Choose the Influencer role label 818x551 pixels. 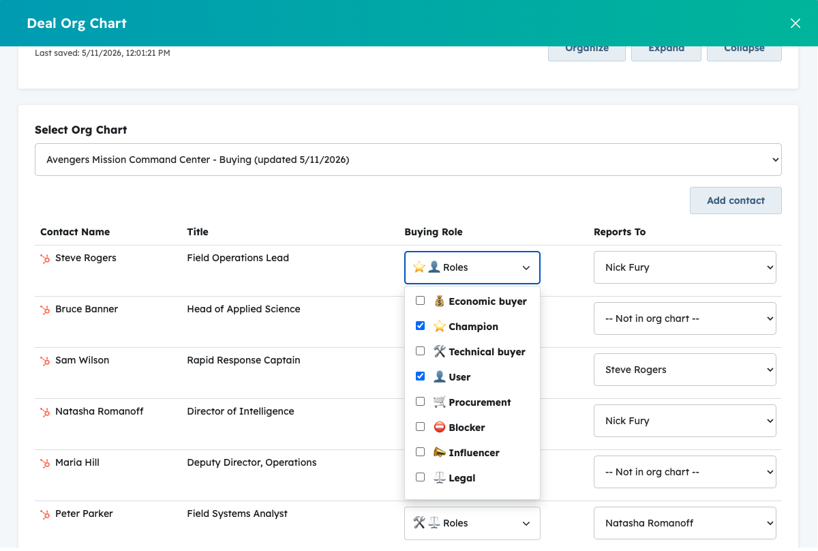[474, 453]
